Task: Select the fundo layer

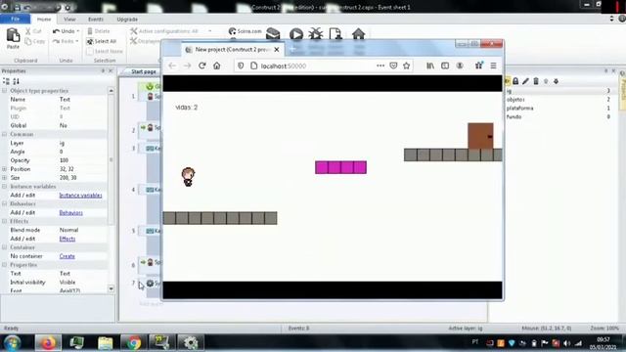Action: (559, 117)
